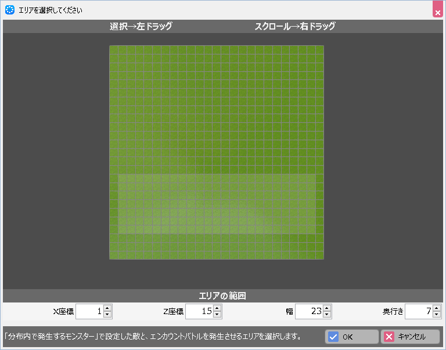Click the Z座標 input field
The height and width of the screenshot is (350, 446).
[199, 312]
